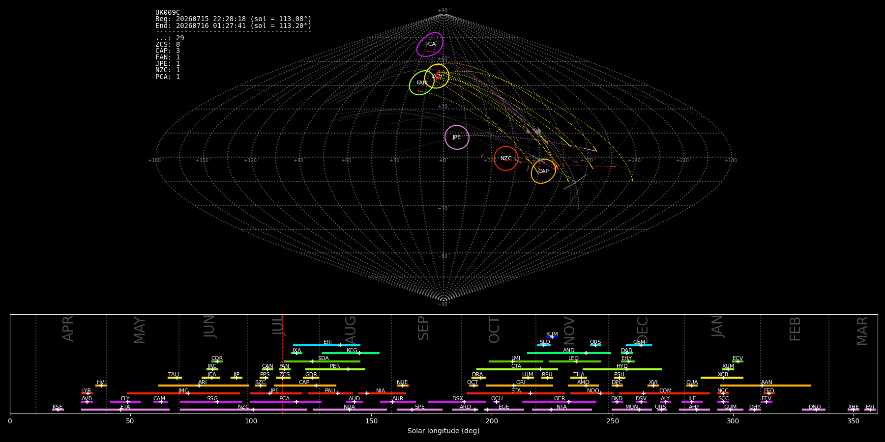Click the LEO shower bar in November
The width and height of the screenshot is (885, 442).
tap(575, 361)
